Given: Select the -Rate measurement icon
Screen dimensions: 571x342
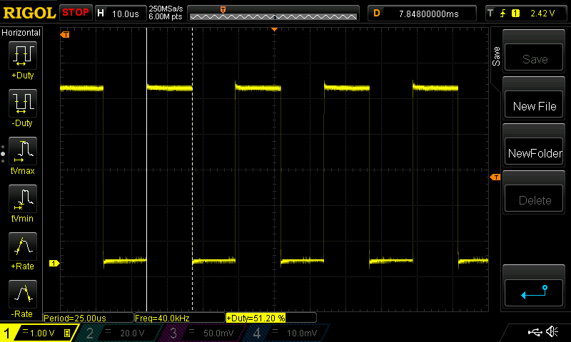Looking at the screenshot, I should tap(21, 294).
